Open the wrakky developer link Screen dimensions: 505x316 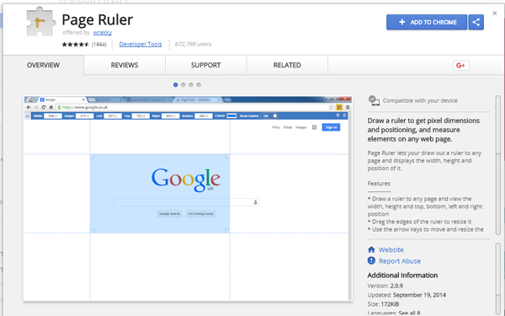(x=103, y=33)
